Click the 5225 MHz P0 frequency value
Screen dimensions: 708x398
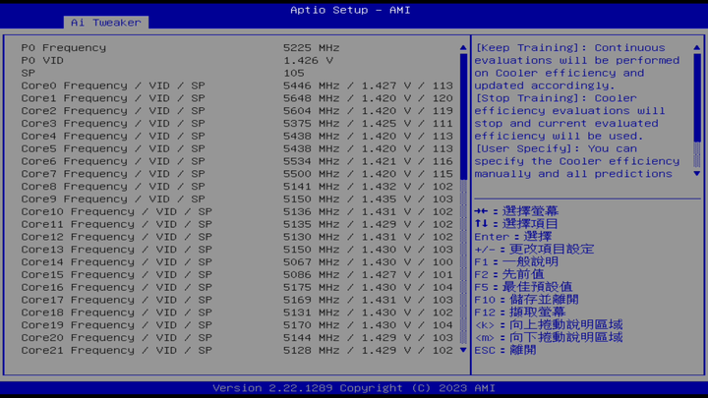[311, 48]
